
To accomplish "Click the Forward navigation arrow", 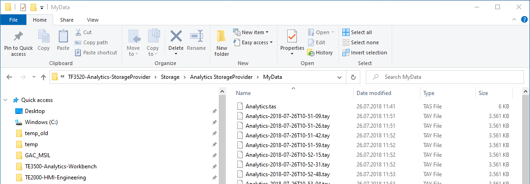I will click(x=23, y=77).
